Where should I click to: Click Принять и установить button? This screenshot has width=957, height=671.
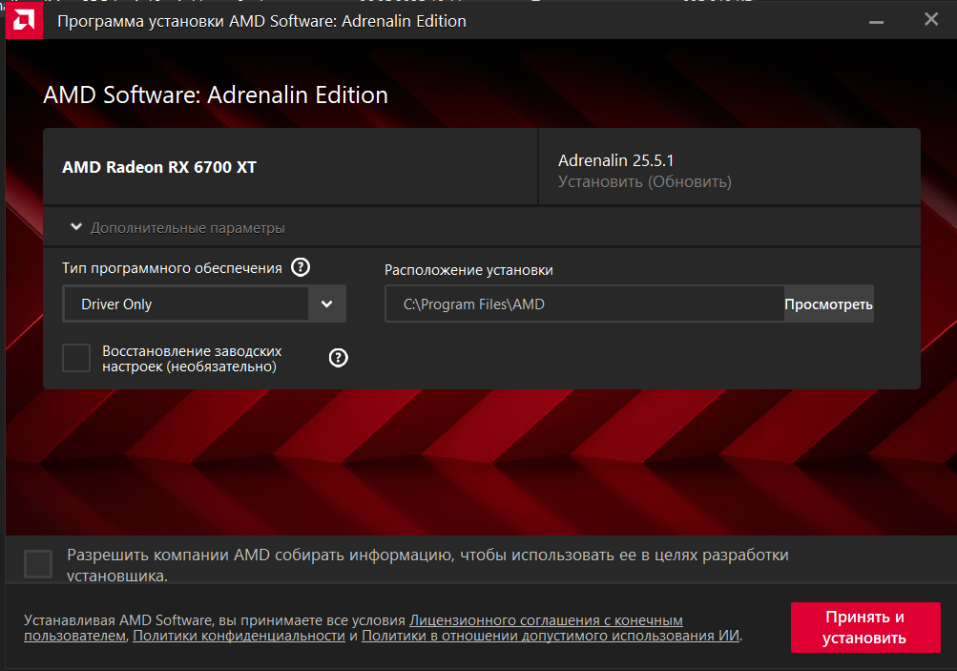pos(865,627)
